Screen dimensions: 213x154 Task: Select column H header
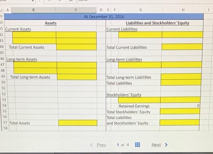(183, 10)
